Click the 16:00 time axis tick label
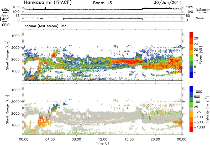 (x=129, y=140)
